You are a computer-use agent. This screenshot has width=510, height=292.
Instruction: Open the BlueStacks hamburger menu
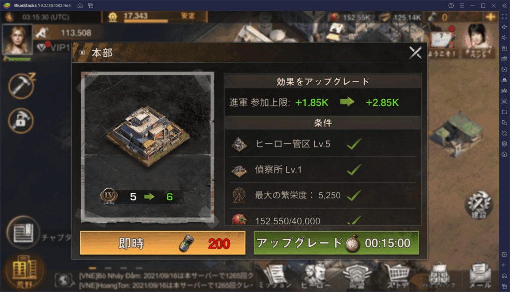point(462,5)
